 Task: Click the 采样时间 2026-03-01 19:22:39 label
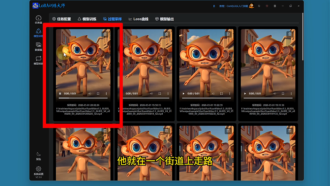(206, 105)
